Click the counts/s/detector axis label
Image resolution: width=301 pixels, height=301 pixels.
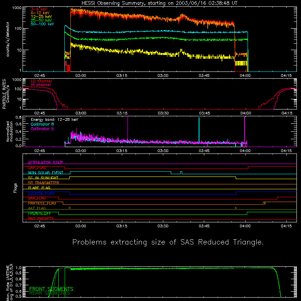click(8, 39)
